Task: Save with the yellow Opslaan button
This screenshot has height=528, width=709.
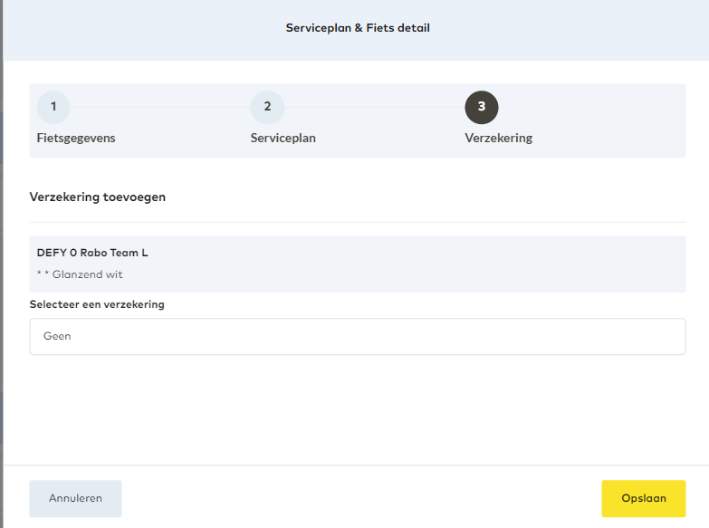Action: coord(643,498)
